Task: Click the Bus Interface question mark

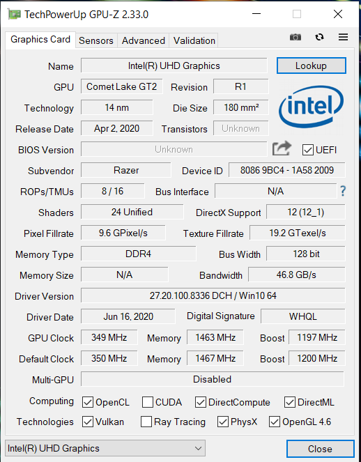Action: click(343, 191)
